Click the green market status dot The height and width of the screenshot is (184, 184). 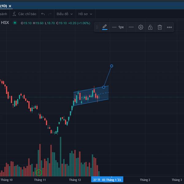[x=15, y=23]
